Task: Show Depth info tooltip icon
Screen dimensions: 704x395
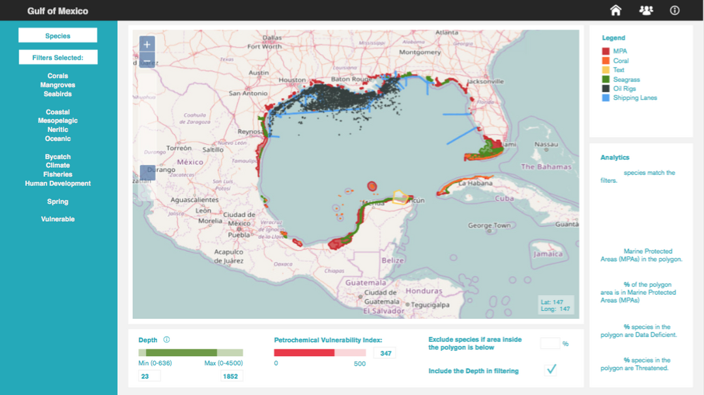Action: [167, 340]
